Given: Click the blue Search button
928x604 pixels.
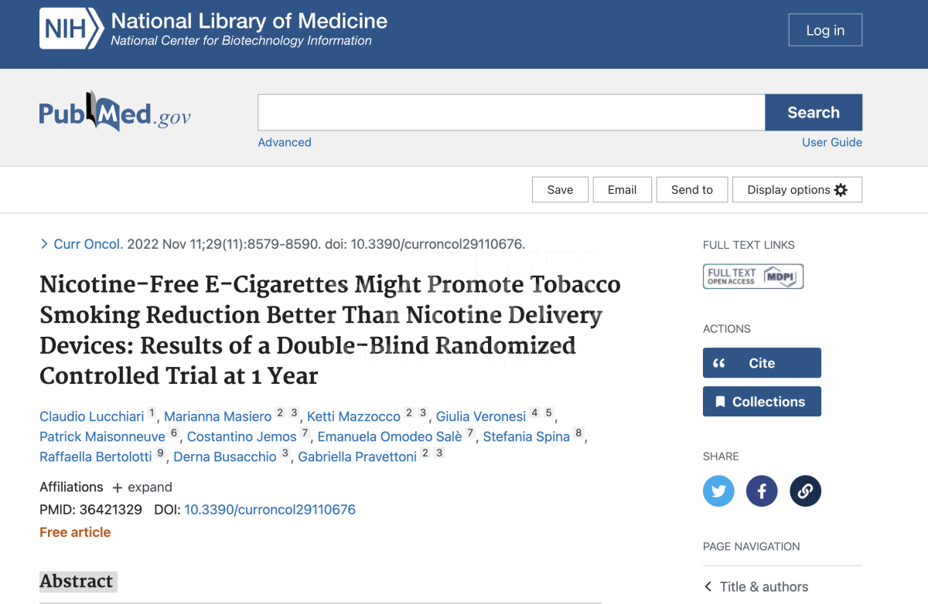Looking at the screenshot, I should [814, 113].
